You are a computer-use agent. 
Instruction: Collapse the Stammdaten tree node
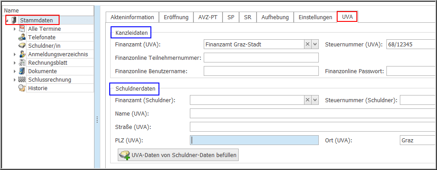tap(7, 21)
